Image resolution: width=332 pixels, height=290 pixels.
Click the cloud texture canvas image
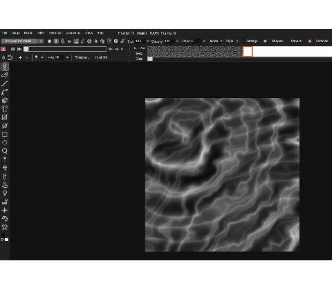pyautogui.click(x=222, y=175)
